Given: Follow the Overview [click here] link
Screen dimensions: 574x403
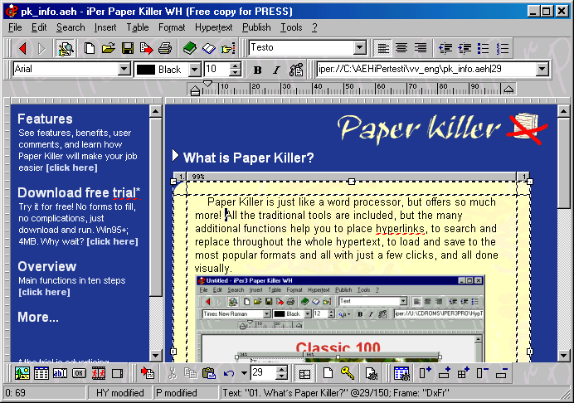Looking at the screenshot, I should 44,292.
